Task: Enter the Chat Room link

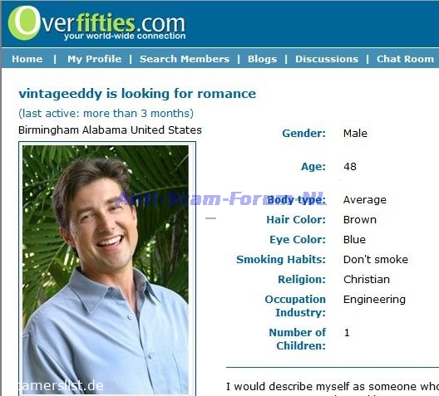Action: [x=405, y=59]
